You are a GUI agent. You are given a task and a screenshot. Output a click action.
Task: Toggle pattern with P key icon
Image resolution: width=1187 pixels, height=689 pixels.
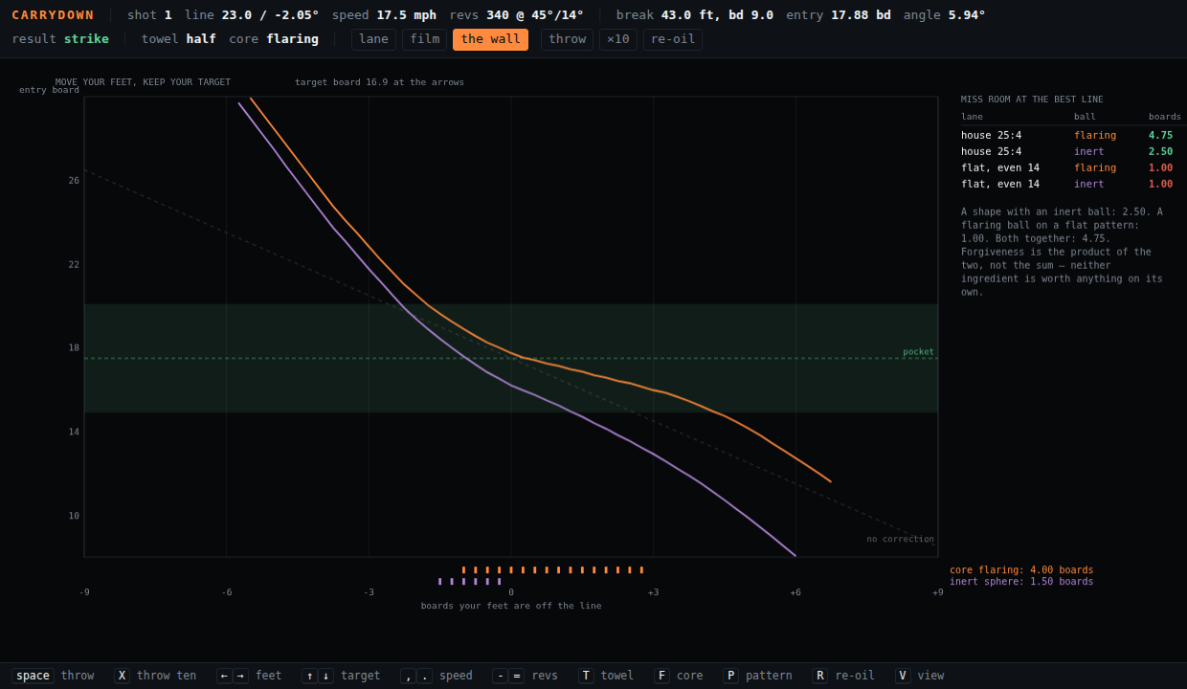tap(730, 676)
